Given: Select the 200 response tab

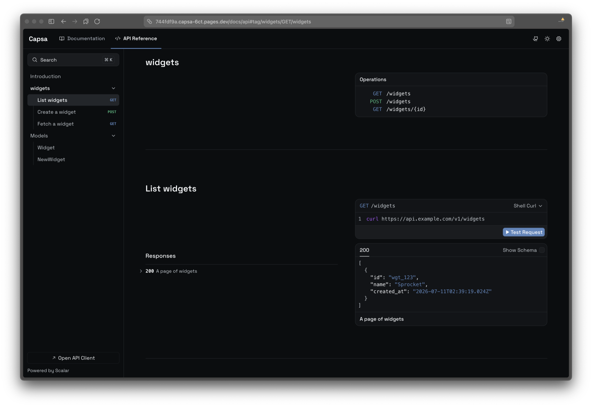Looking at the screenshot, I should click(x=364, y=250).
